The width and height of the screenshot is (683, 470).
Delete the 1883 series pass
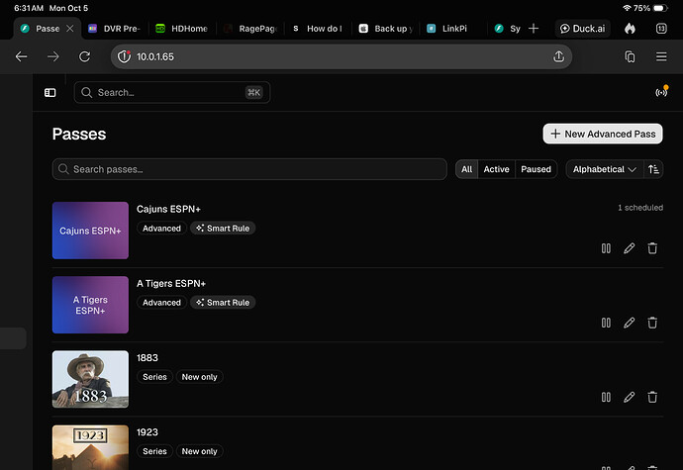652,397
